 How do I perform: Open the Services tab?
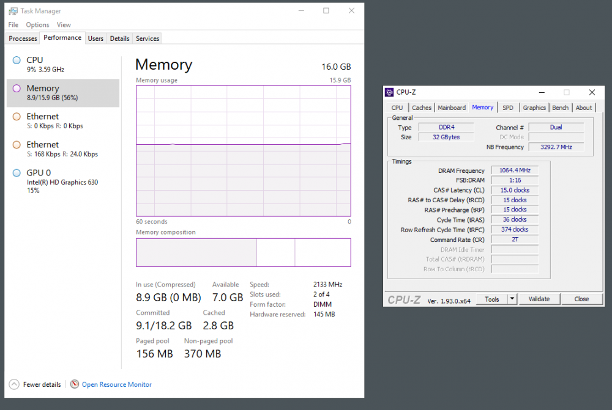point(147,38)
